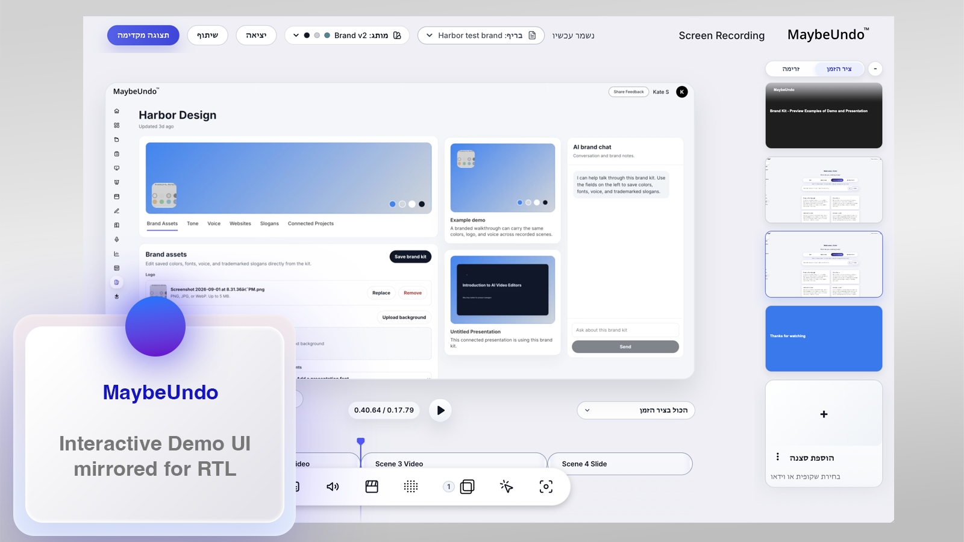
Task: Click Save brand kit
Action: tap(410, 257)
